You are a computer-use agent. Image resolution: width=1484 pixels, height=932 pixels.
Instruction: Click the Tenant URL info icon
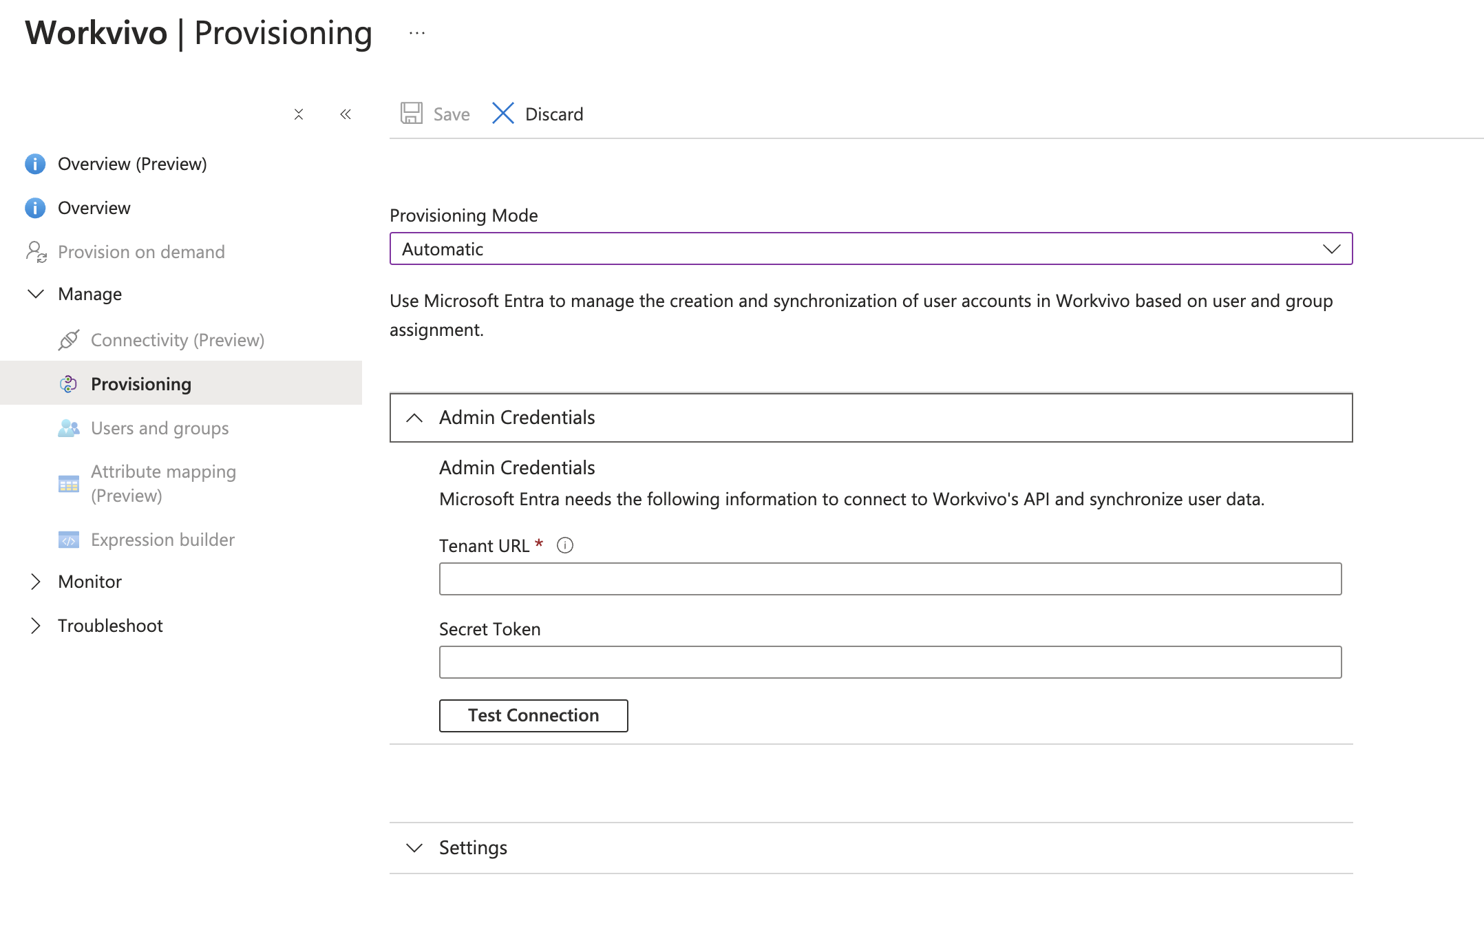565,546
